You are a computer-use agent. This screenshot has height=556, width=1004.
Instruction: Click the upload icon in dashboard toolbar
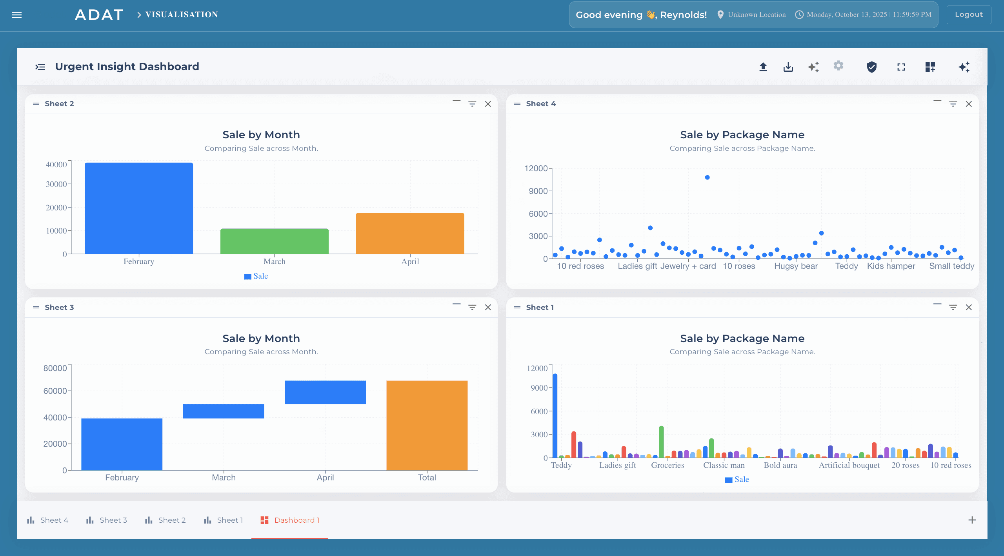coord(763,67)
